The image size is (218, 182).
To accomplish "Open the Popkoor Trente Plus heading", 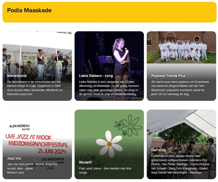I will [x=168, y=76].
